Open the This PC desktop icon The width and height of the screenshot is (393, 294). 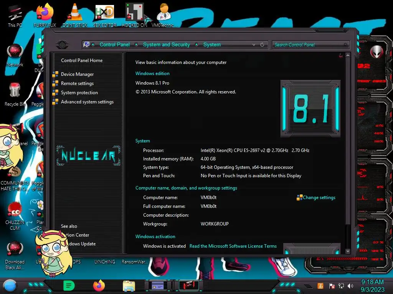click(15, 16)
